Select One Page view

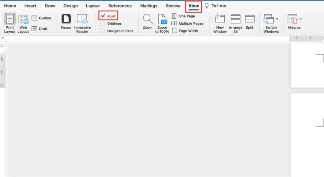pyautogui.click(x=183, y=16)
